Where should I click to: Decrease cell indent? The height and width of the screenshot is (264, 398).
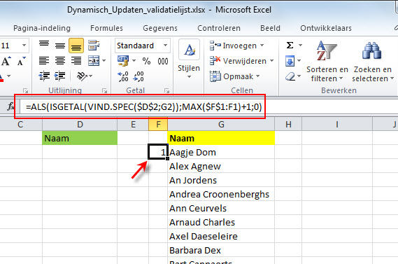pyautogui.click(x=44, y=76)
